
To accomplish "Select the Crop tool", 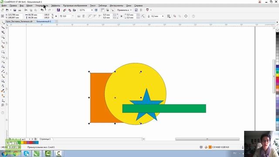I will 3,32.
